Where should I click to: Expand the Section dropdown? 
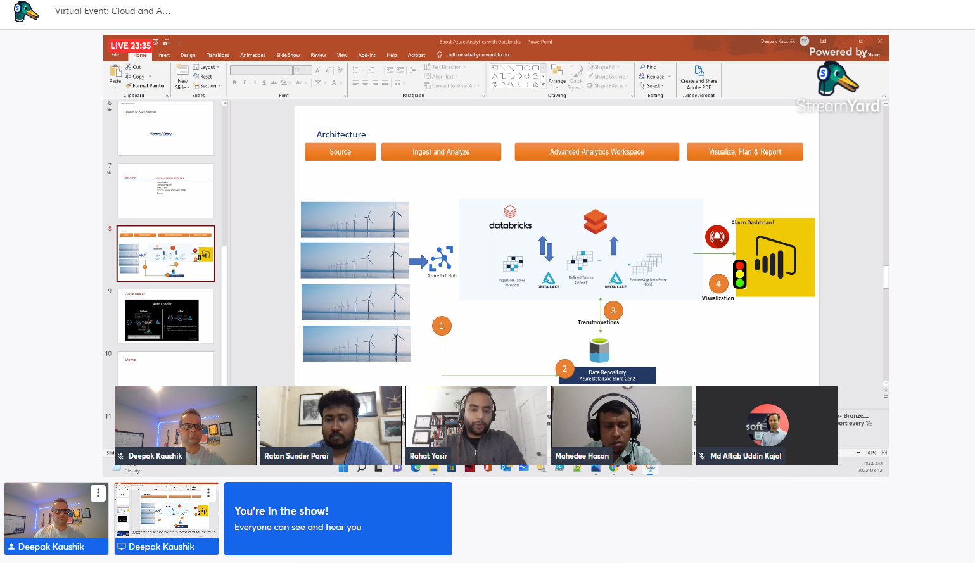click(x=207, y=85)
